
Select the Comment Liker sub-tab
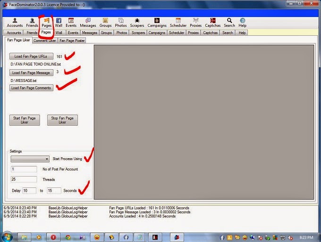coord(45,40)
